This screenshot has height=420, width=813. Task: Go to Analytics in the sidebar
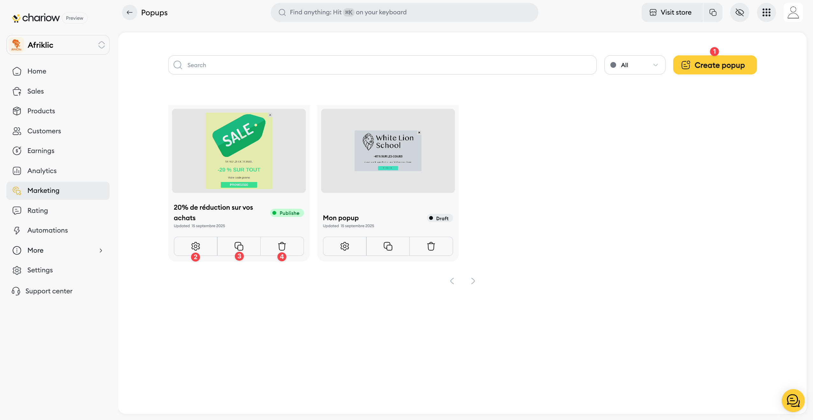42,171
